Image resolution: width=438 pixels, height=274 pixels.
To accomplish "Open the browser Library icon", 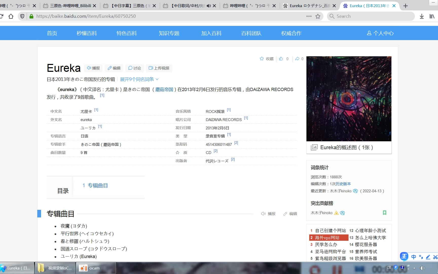I will point(432,16).
